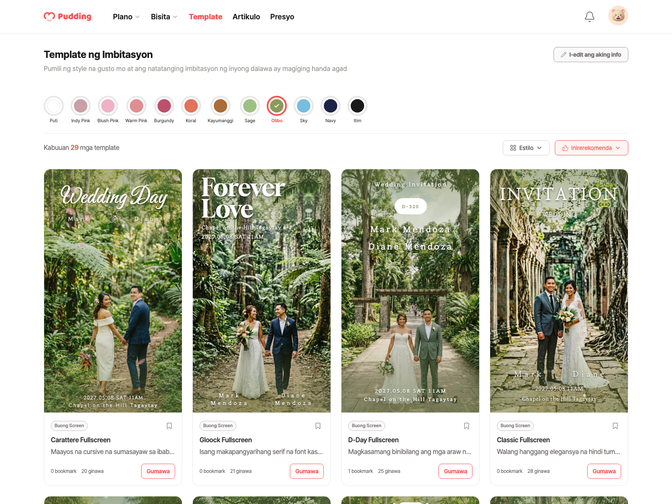Screen dimensions: 672x504
Task: Select the Puti color swatch
Action: [54, 106]
